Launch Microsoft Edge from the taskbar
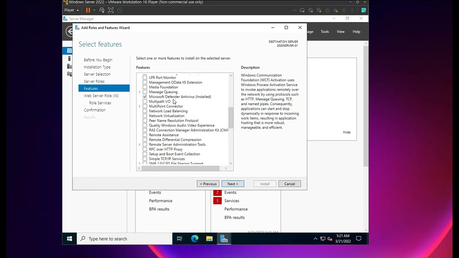The image size is (459, 258). point(195,239)
